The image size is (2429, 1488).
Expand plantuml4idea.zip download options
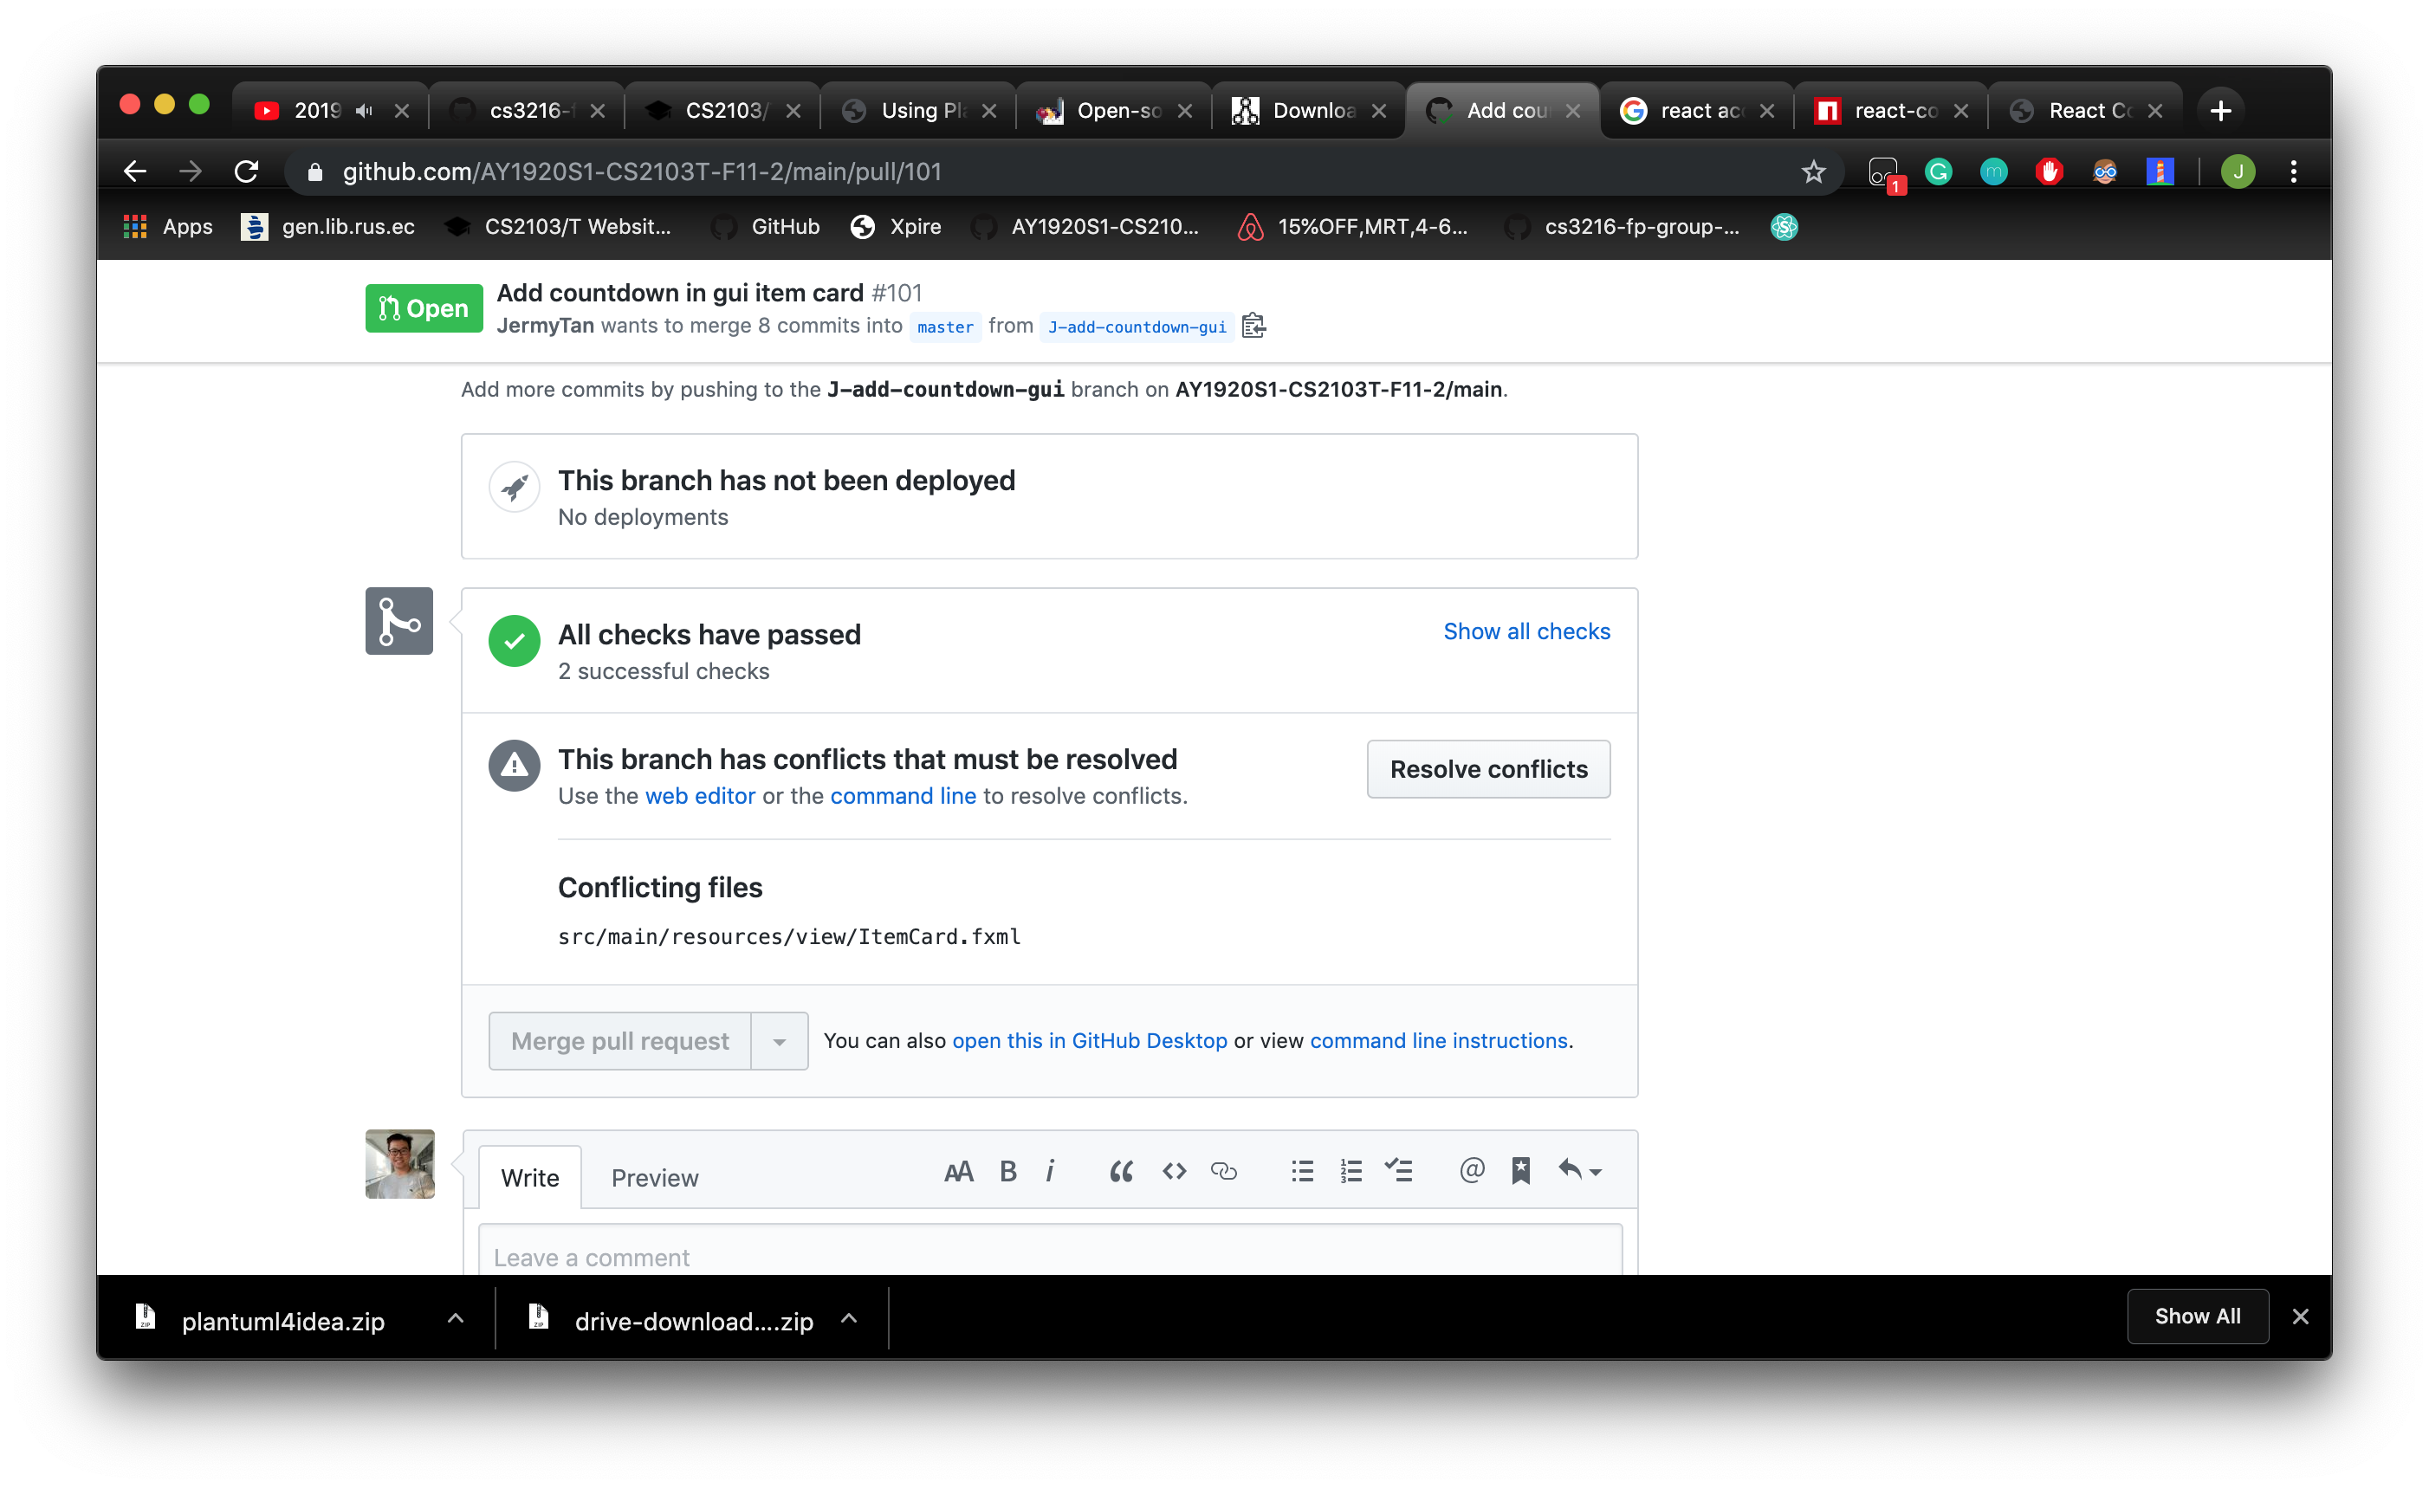(x=455, y=1318)
